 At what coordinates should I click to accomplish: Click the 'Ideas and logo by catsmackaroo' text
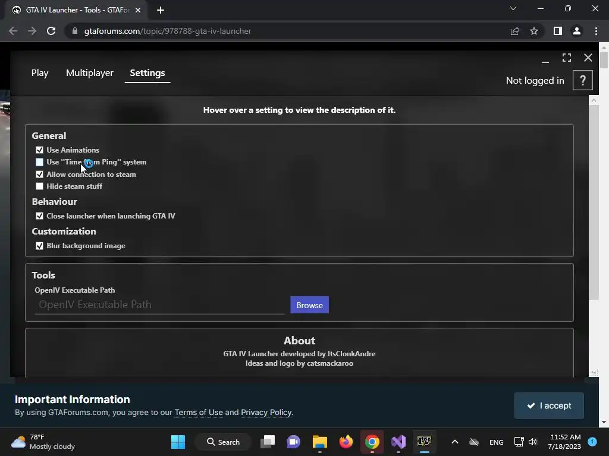(300, 363)
